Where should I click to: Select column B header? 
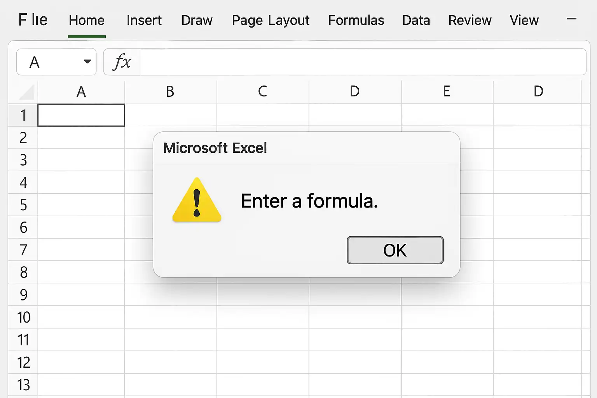(x=170, y=92)
